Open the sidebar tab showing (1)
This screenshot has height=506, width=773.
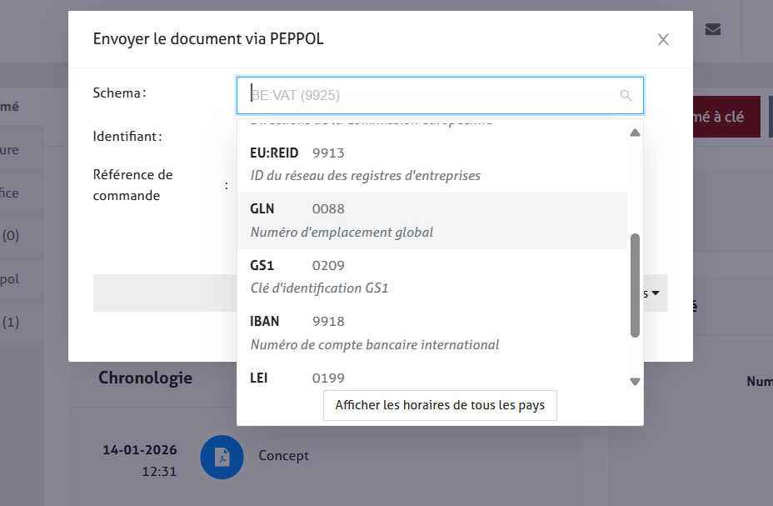[12, 322]
